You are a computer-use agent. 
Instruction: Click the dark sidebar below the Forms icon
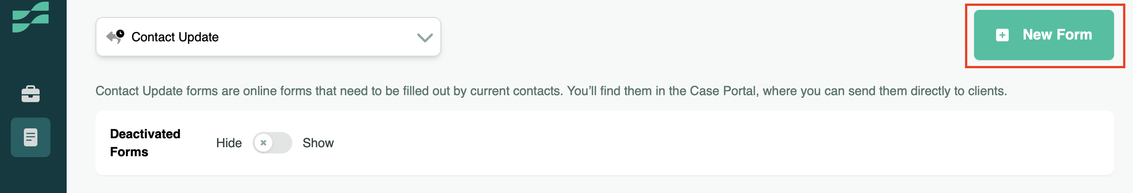(x=33, y=177)
